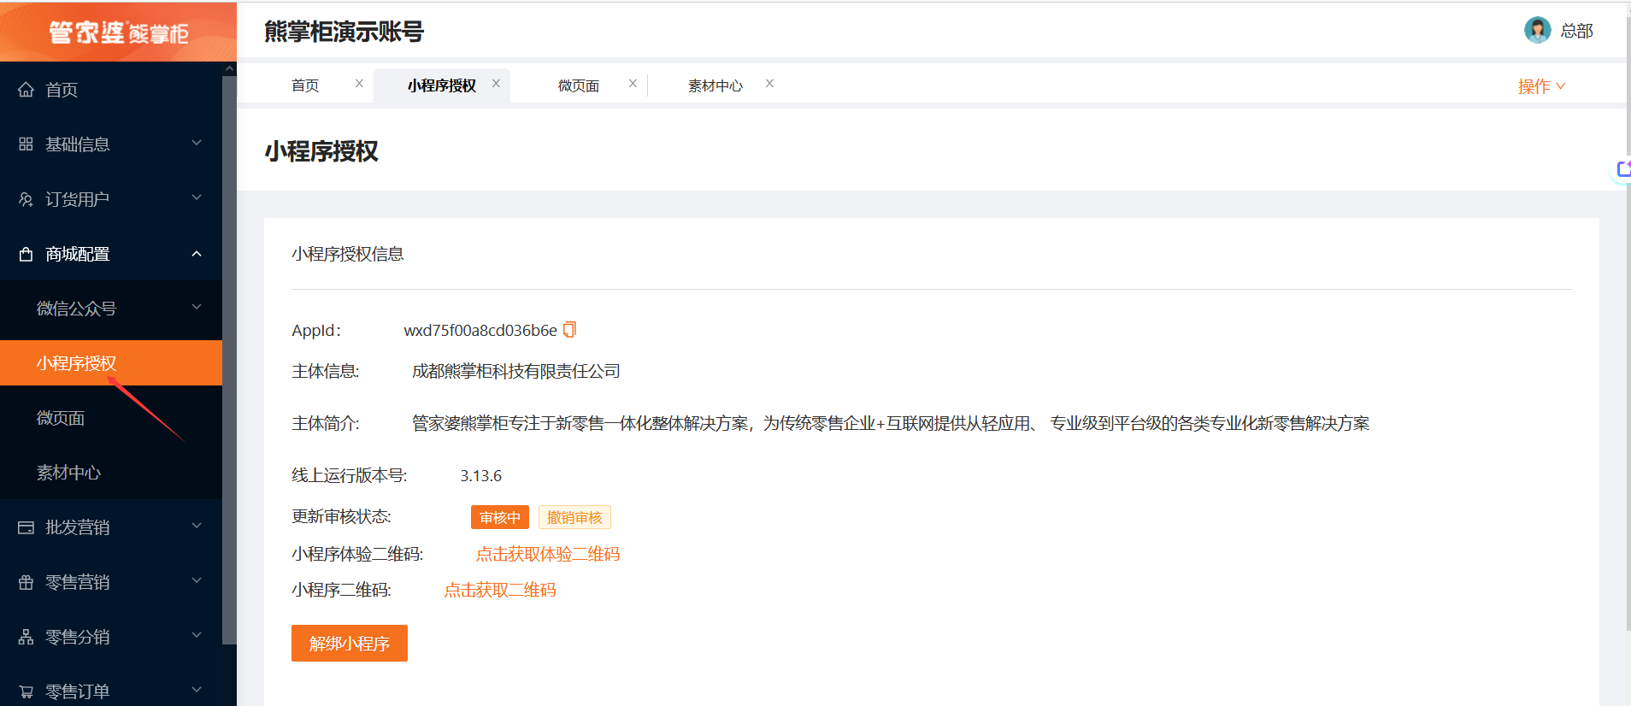Screen dimensions: 1631x706
Task: Expand the 零售订单 menu chevron
Action: click(197, 689)
